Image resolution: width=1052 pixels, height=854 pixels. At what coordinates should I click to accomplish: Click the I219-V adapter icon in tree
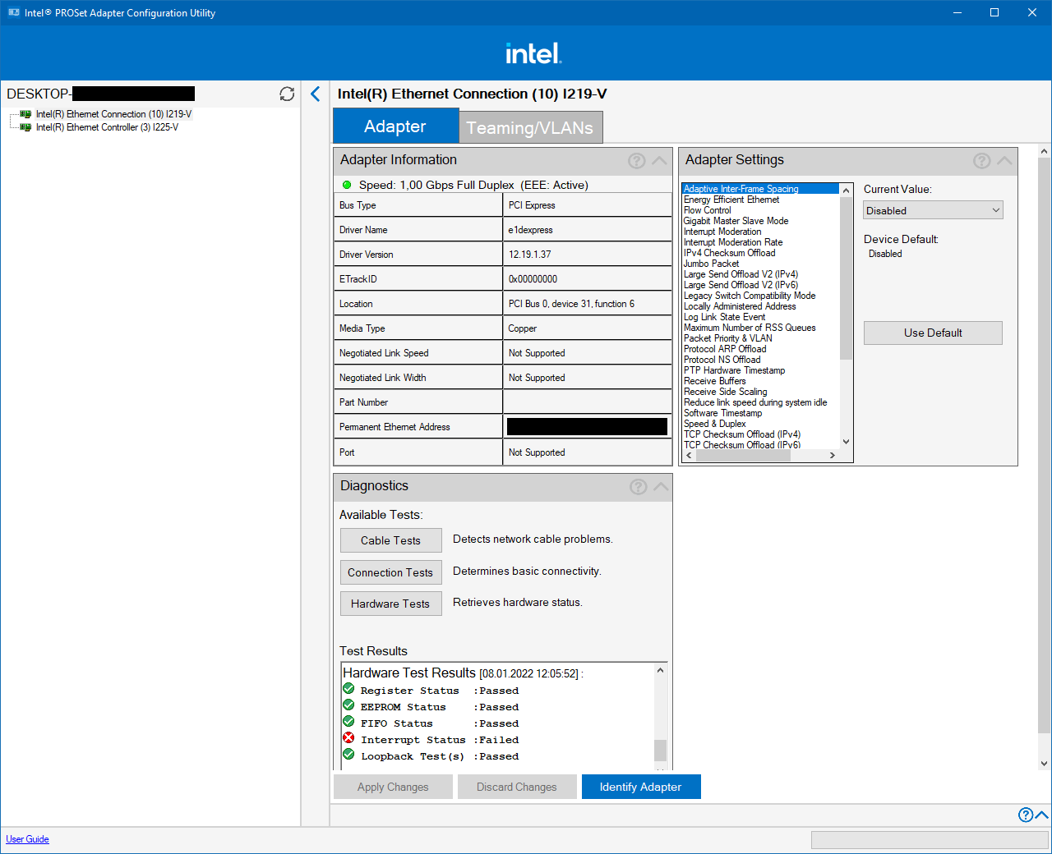(x=25, y=114)
